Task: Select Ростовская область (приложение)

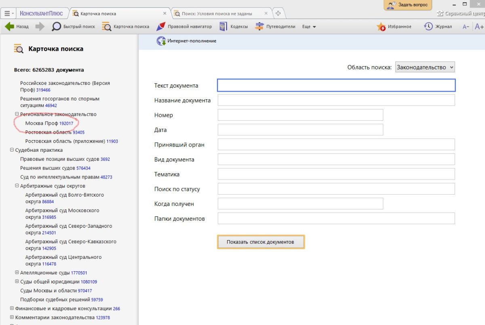Action: click(72, 141)
